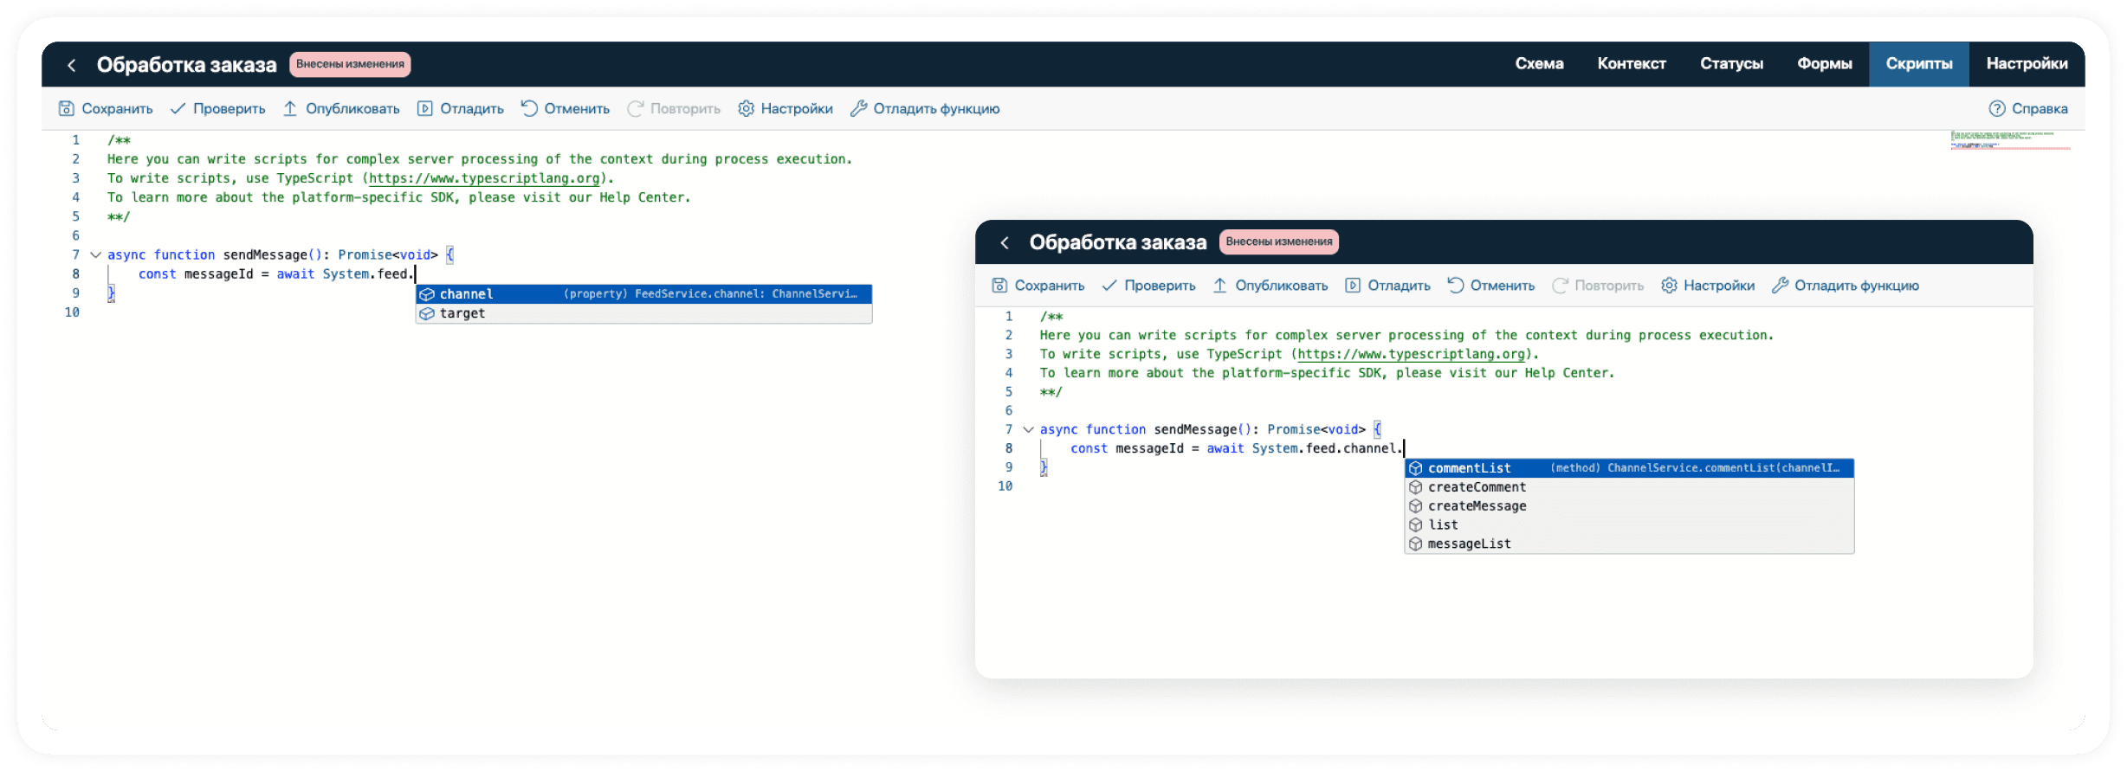Click Настройки gear icon in overlay window
The height and width of the screenshot is (772, 2127).
pyautogui.click(x=1669, y=286)
